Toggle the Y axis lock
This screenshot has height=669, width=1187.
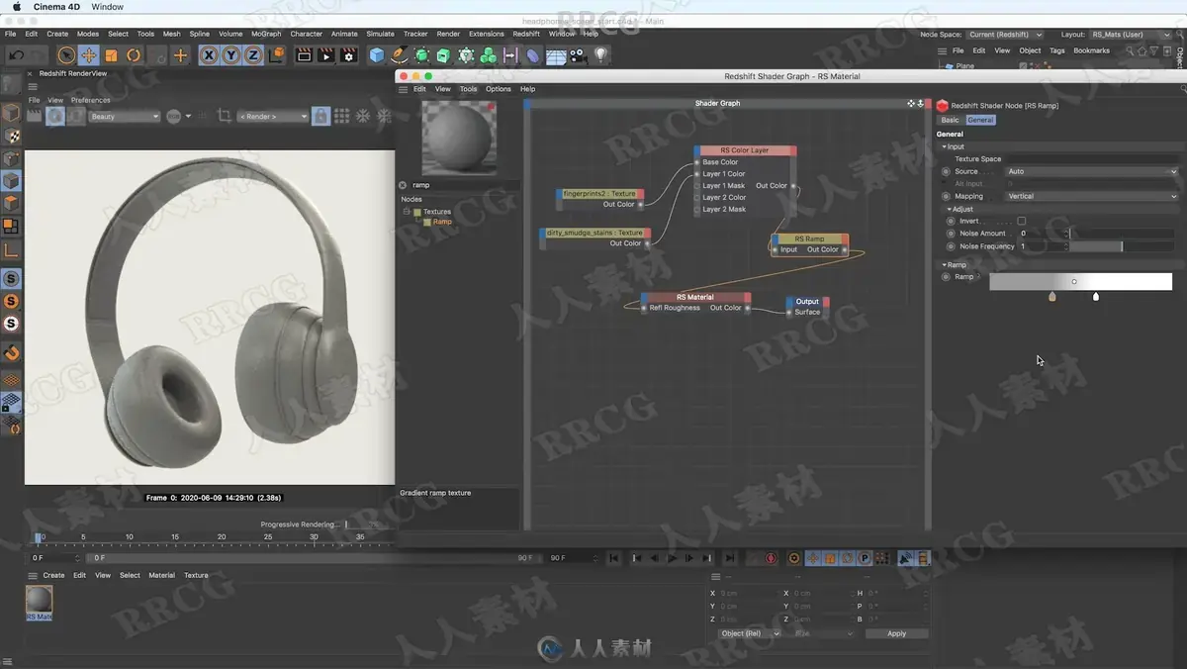tap(231, 55)
